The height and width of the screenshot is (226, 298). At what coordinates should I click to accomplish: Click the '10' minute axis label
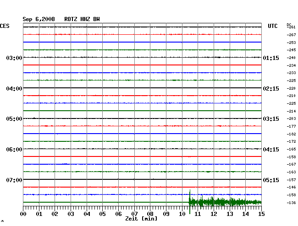click(182, 214)
